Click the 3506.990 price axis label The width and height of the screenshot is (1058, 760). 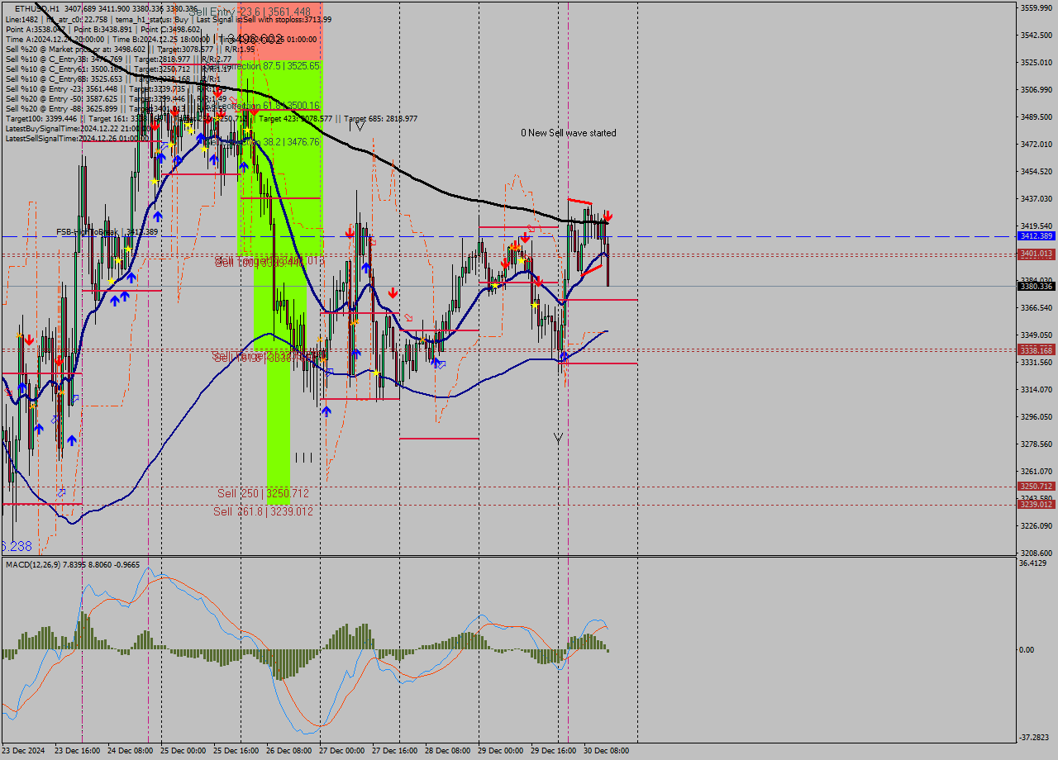[1036, 90]
